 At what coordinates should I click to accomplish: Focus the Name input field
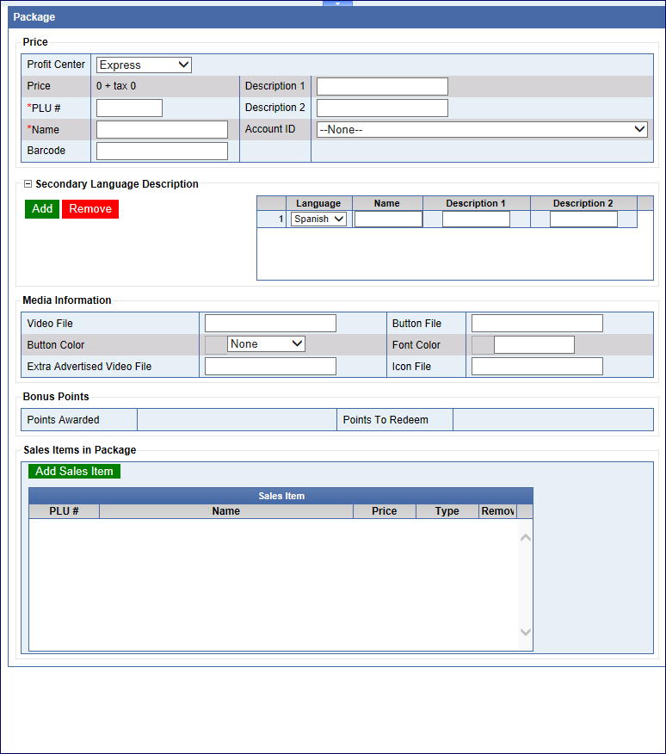[x=162, y=129]
